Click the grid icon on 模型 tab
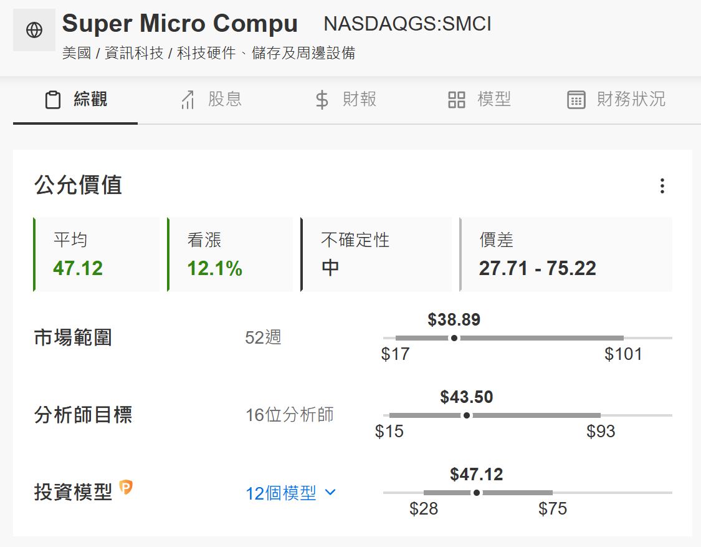 (x=457, y=100)
